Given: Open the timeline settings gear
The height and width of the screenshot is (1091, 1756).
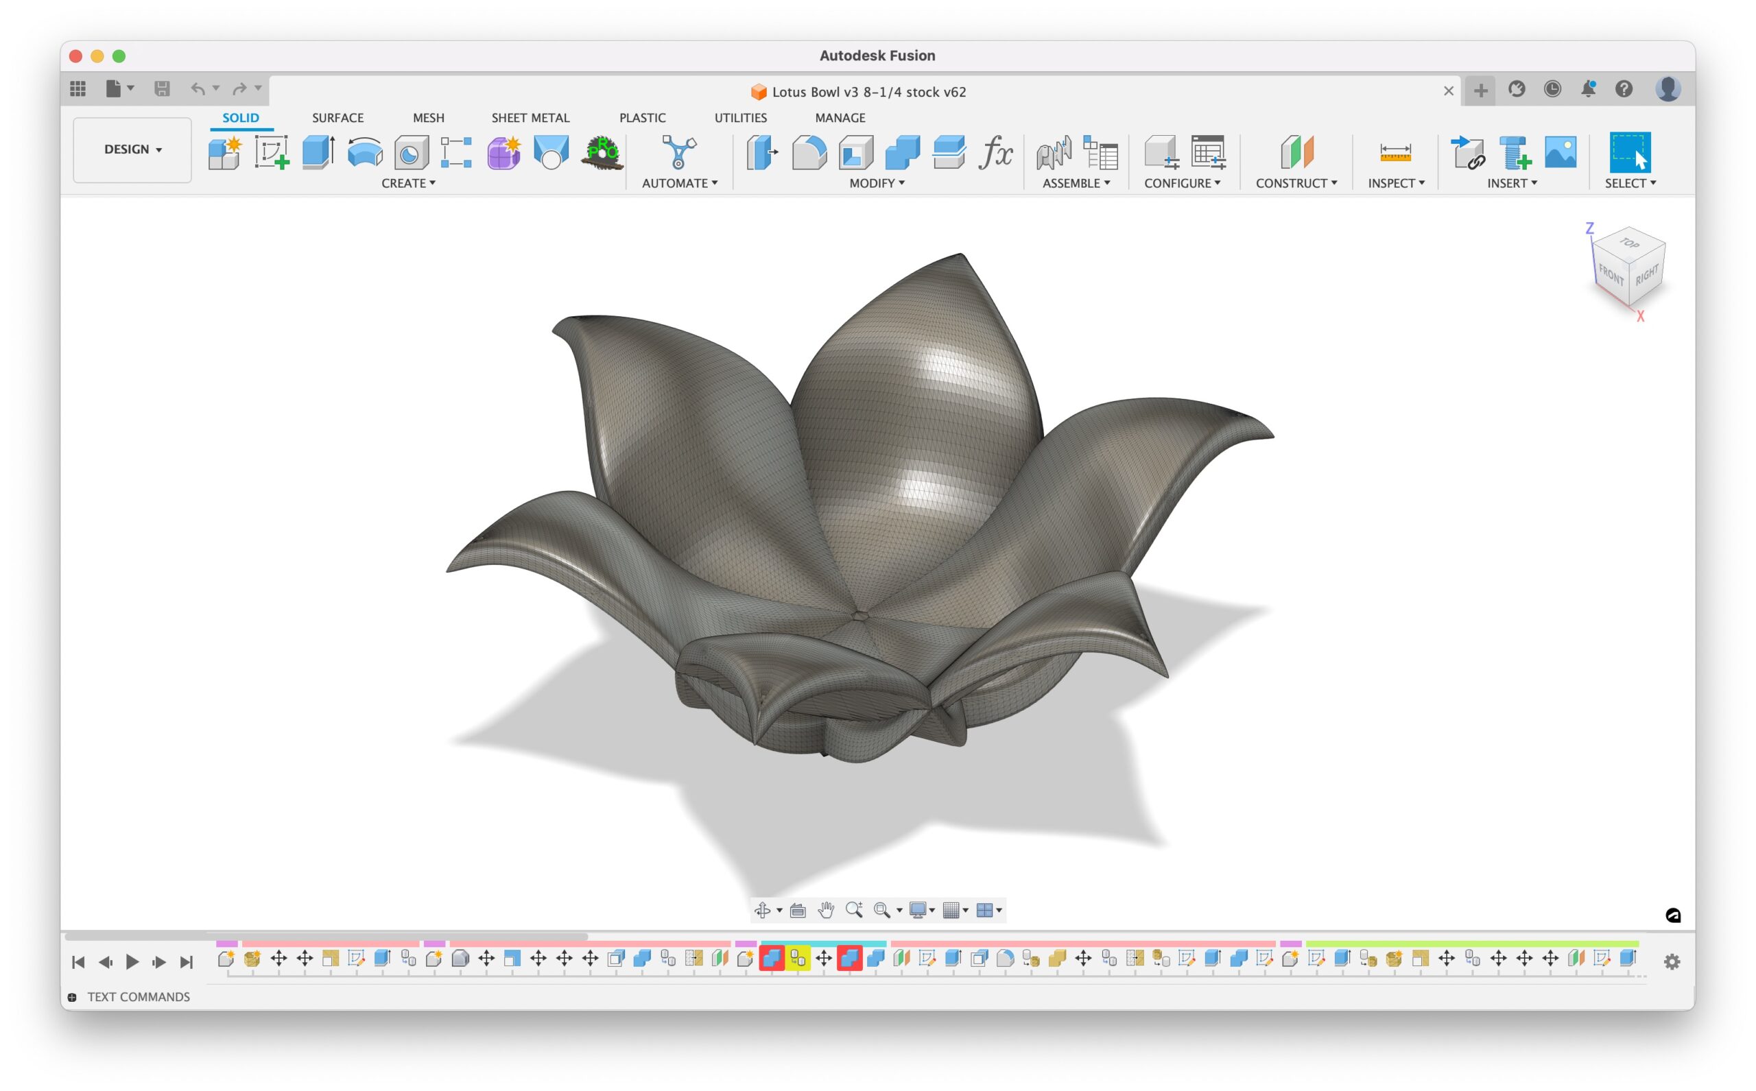Looking at the screenshot, I should (1672, 961).
